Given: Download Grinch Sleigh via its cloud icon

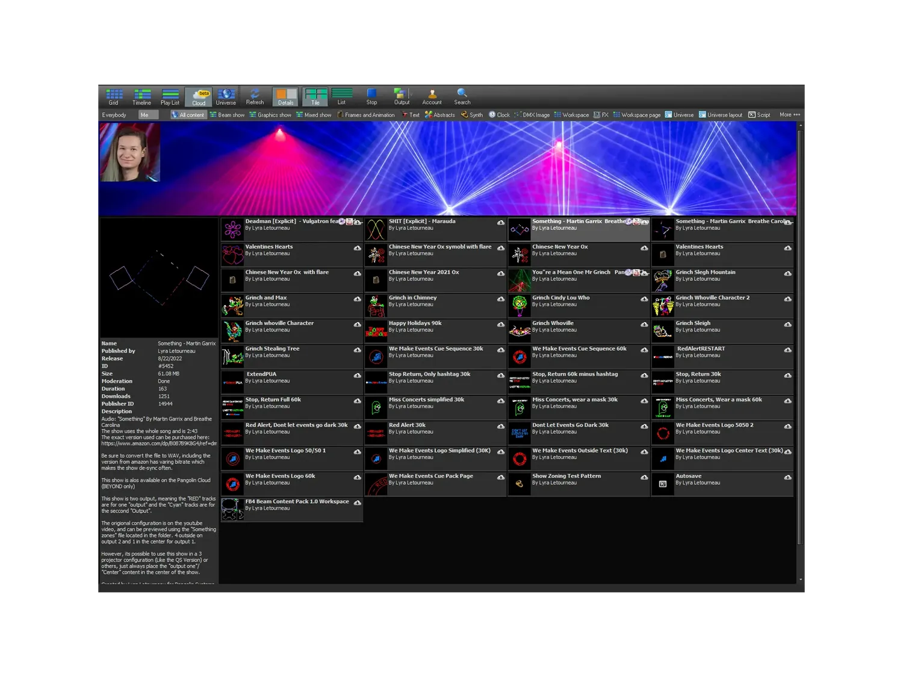Looking at the screenshot, I should (x=787, y=324).
